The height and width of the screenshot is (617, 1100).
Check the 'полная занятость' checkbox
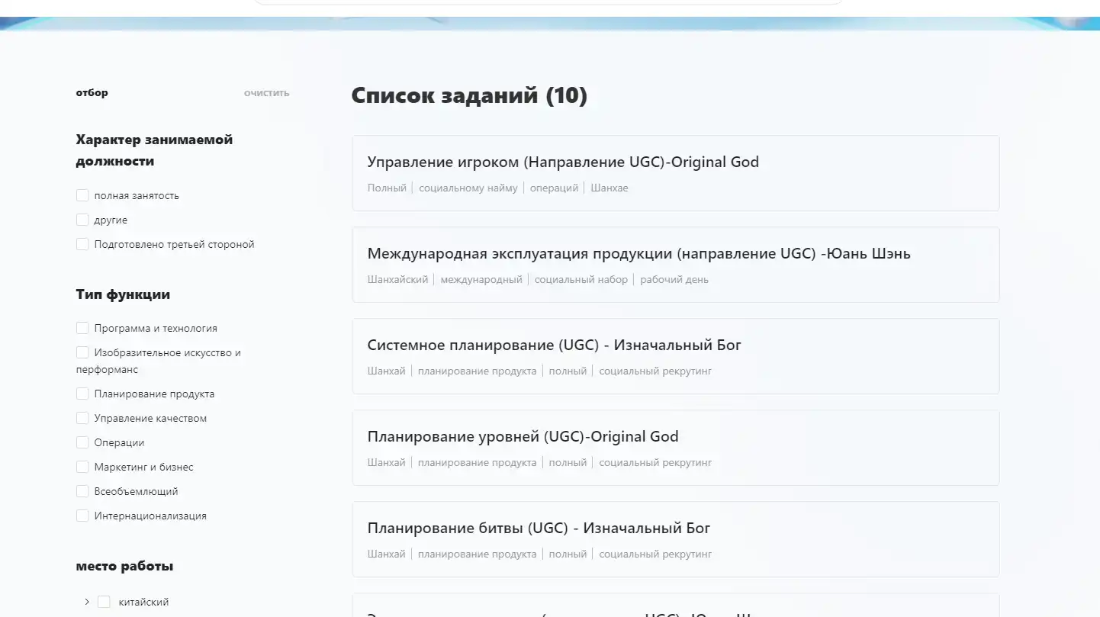82,196
